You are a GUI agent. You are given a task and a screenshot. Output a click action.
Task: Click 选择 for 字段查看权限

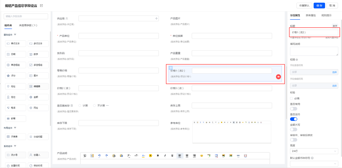pos(334,72)
